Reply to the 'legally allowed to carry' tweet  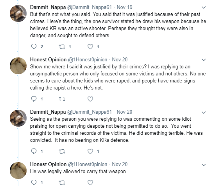(x=34, y=182)
